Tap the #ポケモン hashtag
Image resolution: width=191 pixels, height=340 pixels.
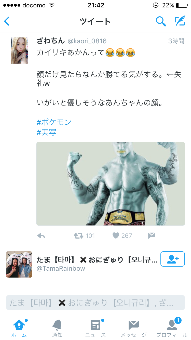(x=54, y=122)
